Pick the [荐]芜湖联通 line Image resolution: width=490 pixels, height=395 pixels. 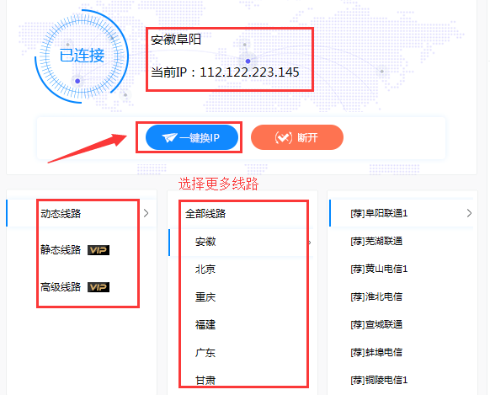click(x=376, y=241)
